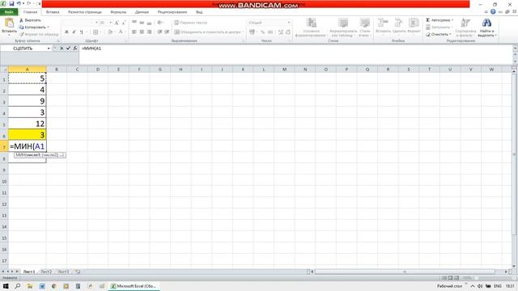Align text left in cell
Image resolution: width=518 pixels, height=291 pixels.
[x=134, y=32]
